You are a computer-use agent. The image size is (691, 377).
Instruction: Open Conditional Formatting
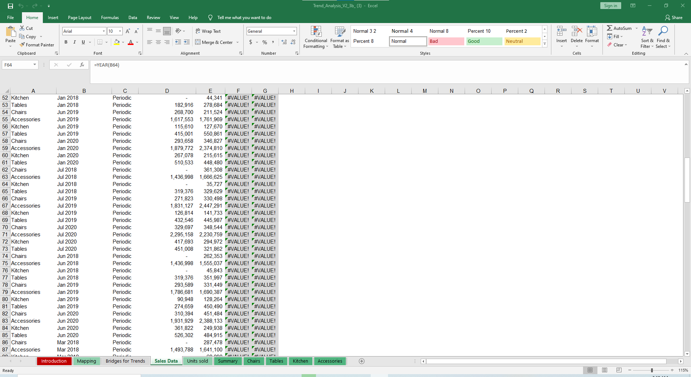(x=316, y=37)
